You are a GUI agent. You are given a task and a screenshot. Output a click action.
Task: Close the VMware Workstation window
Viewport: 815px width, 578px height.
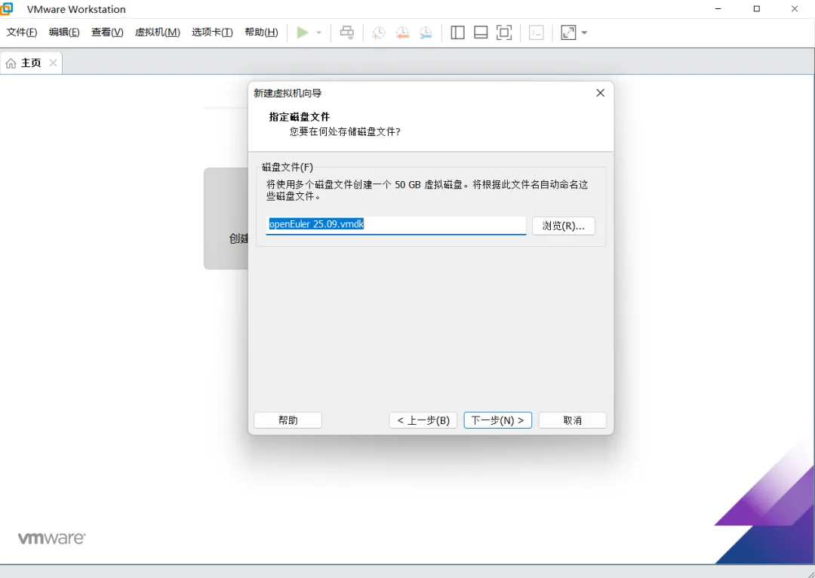[x=795, y=9]
